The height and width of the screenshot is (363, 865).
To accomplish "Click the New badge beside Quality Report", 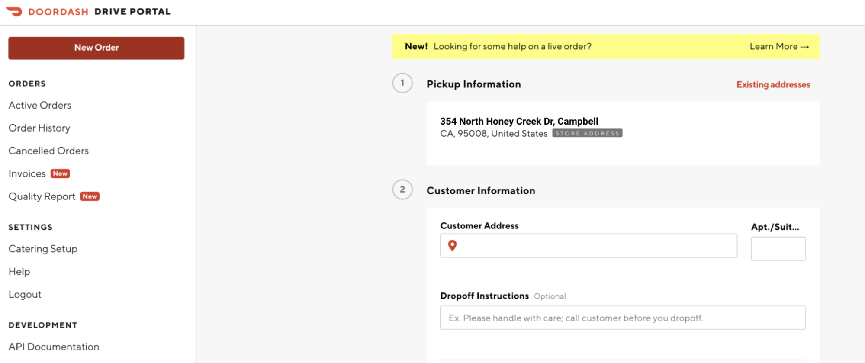I will pyautogui.click(x=90, y=196).
